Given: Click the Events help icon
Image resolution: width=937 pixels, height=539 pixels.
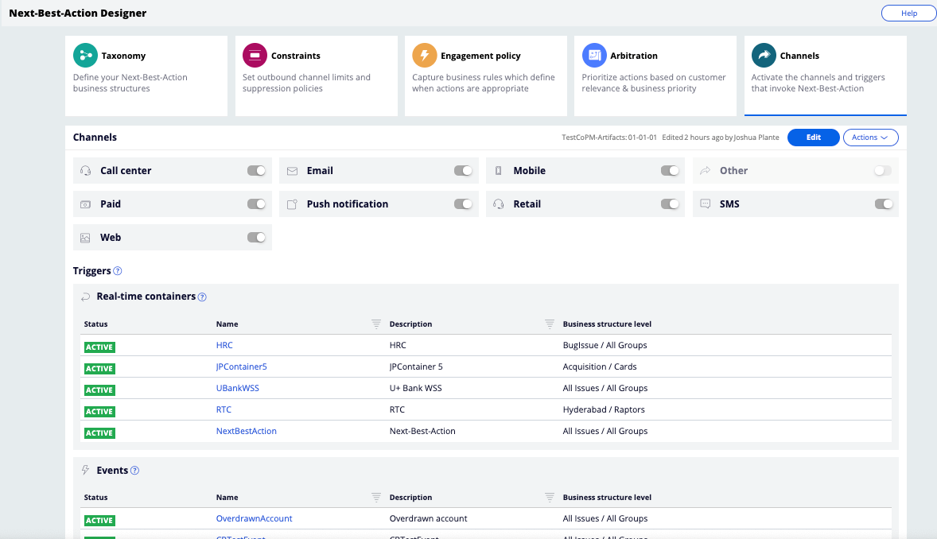Looking at the screenshot, I should tap(134, 471).
